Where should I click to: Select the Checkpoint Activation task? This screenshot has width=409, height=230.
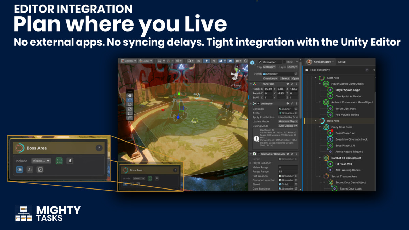tap(348, 96)
